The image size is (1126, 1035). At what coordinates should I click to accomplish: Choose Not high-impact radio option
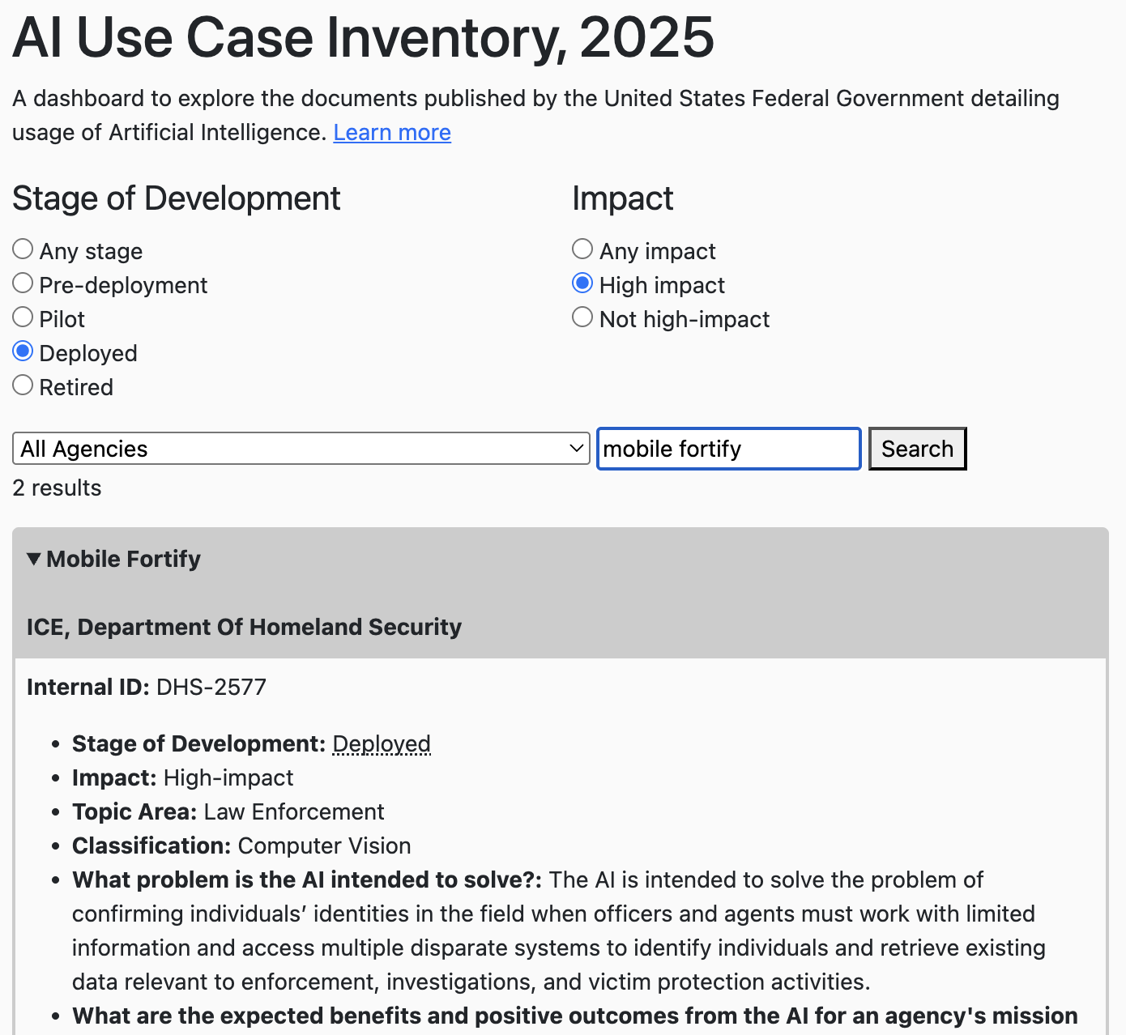[582, 317]
